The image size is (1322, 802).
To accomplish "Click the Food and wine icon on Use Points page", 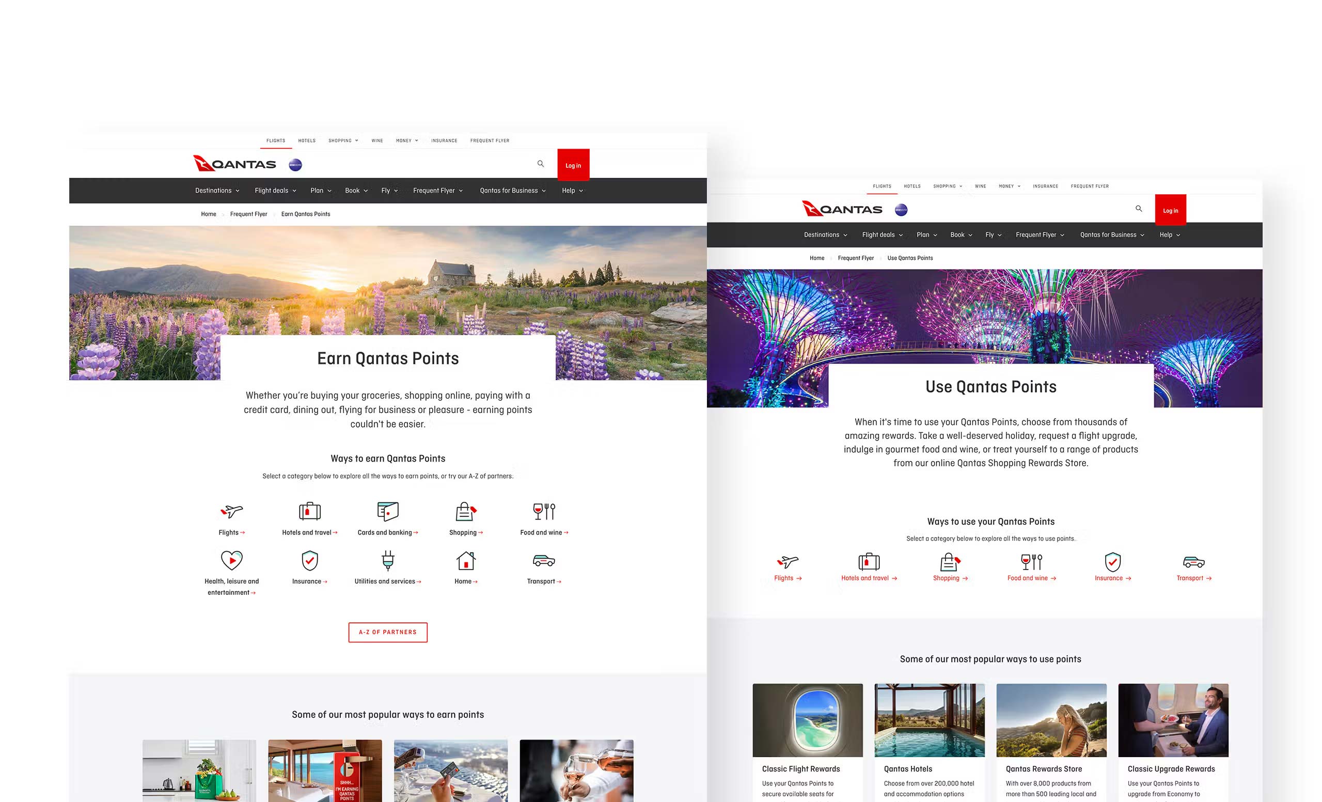I will [1031, 562].
